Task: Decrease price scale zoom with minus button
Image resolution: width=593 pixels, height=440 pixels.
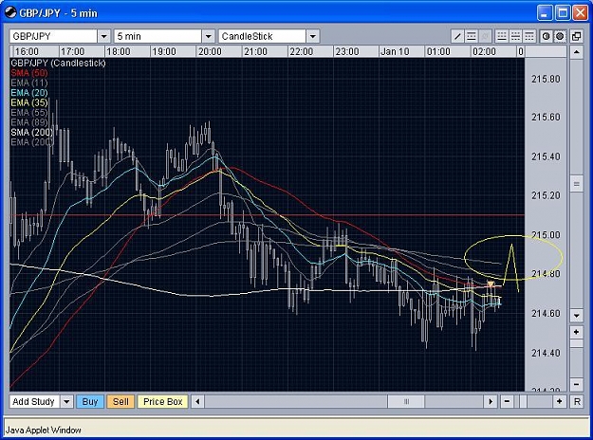Action: tap(576, 384)
